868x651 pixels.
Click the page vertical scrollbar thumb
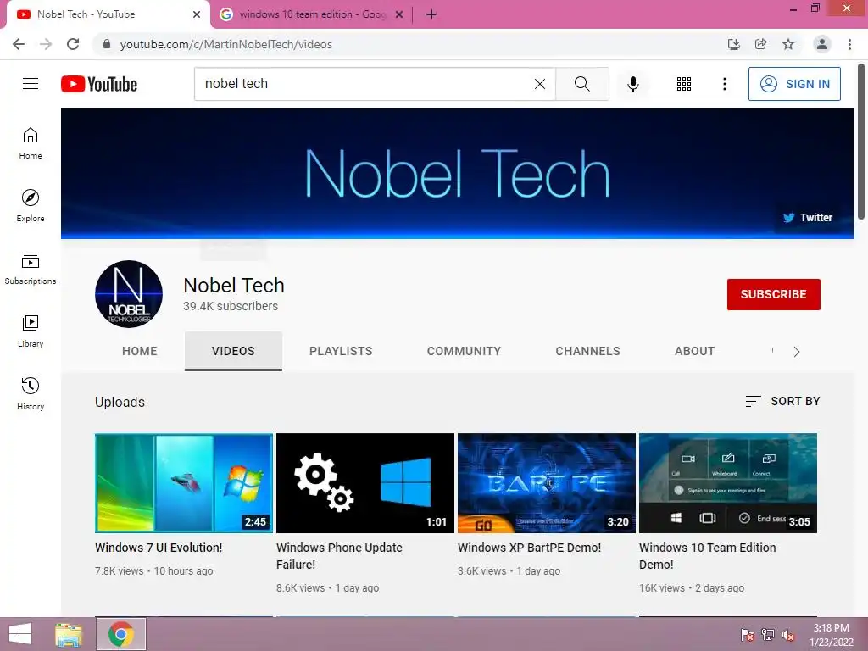861,142
